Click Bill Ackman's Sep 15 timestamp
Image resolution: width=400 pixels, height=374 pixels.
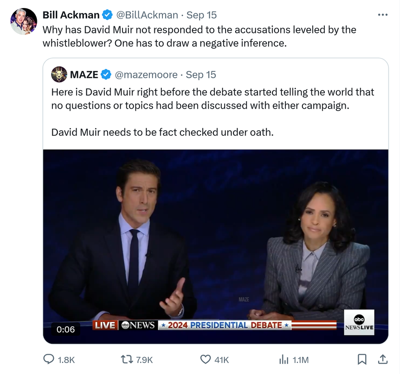click(201, 15)
